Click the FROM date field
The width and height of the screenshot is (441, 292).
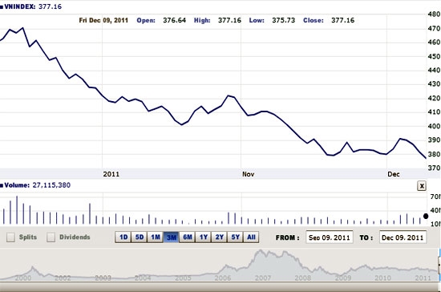click(x=330, y=237)
